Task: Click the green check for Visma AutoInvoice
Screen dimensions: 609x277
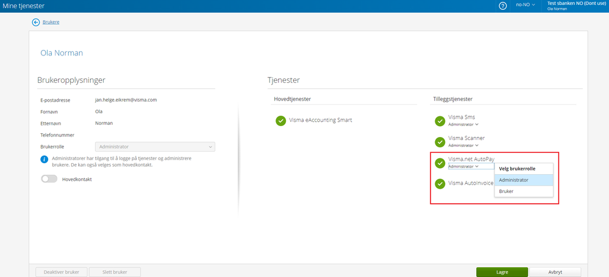Action: (x=440, y=183)
